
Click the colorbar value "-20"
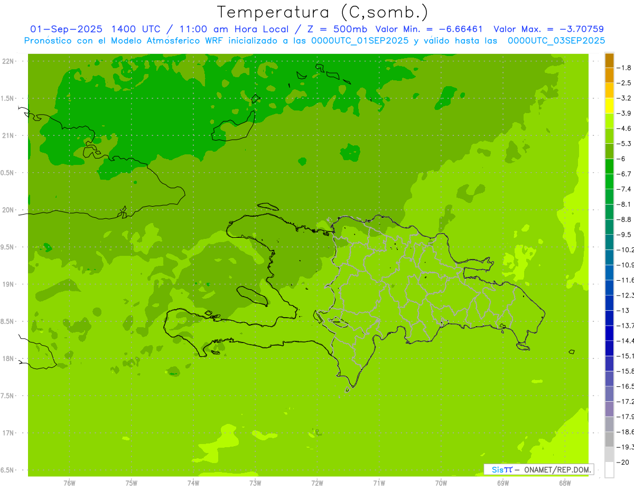pyautogui.click(x=623, y=463)
